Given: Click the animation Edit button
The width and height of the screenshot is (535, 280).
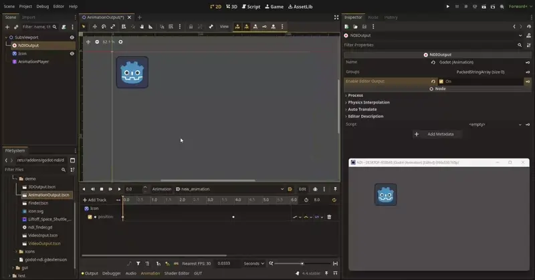Looking at the screenshot, I should pyautogui.click(x=302, y=189).
